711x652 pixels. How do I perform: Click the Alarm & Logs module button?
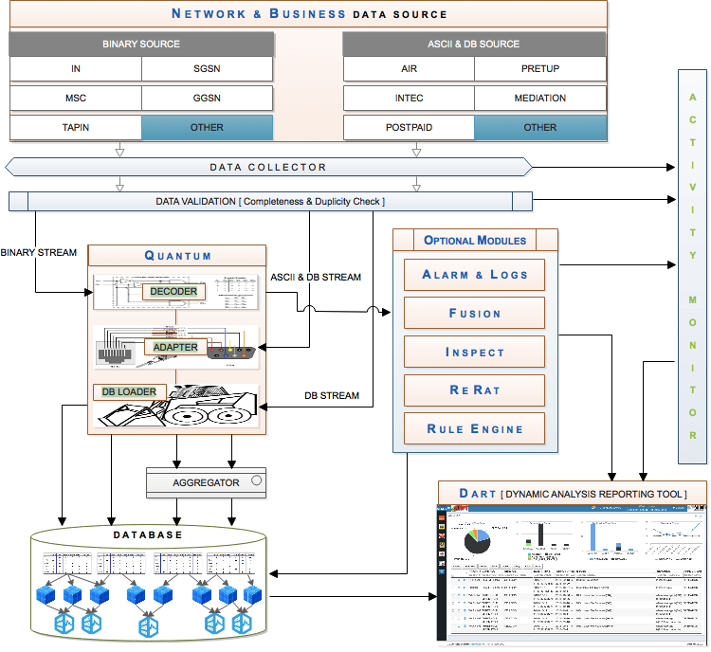474,275
